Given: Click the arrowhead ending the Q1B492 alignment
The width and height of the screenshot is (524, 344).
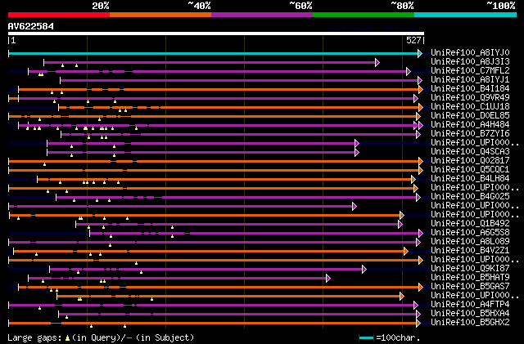Looking at the screenshot, I should click(400, 225).
